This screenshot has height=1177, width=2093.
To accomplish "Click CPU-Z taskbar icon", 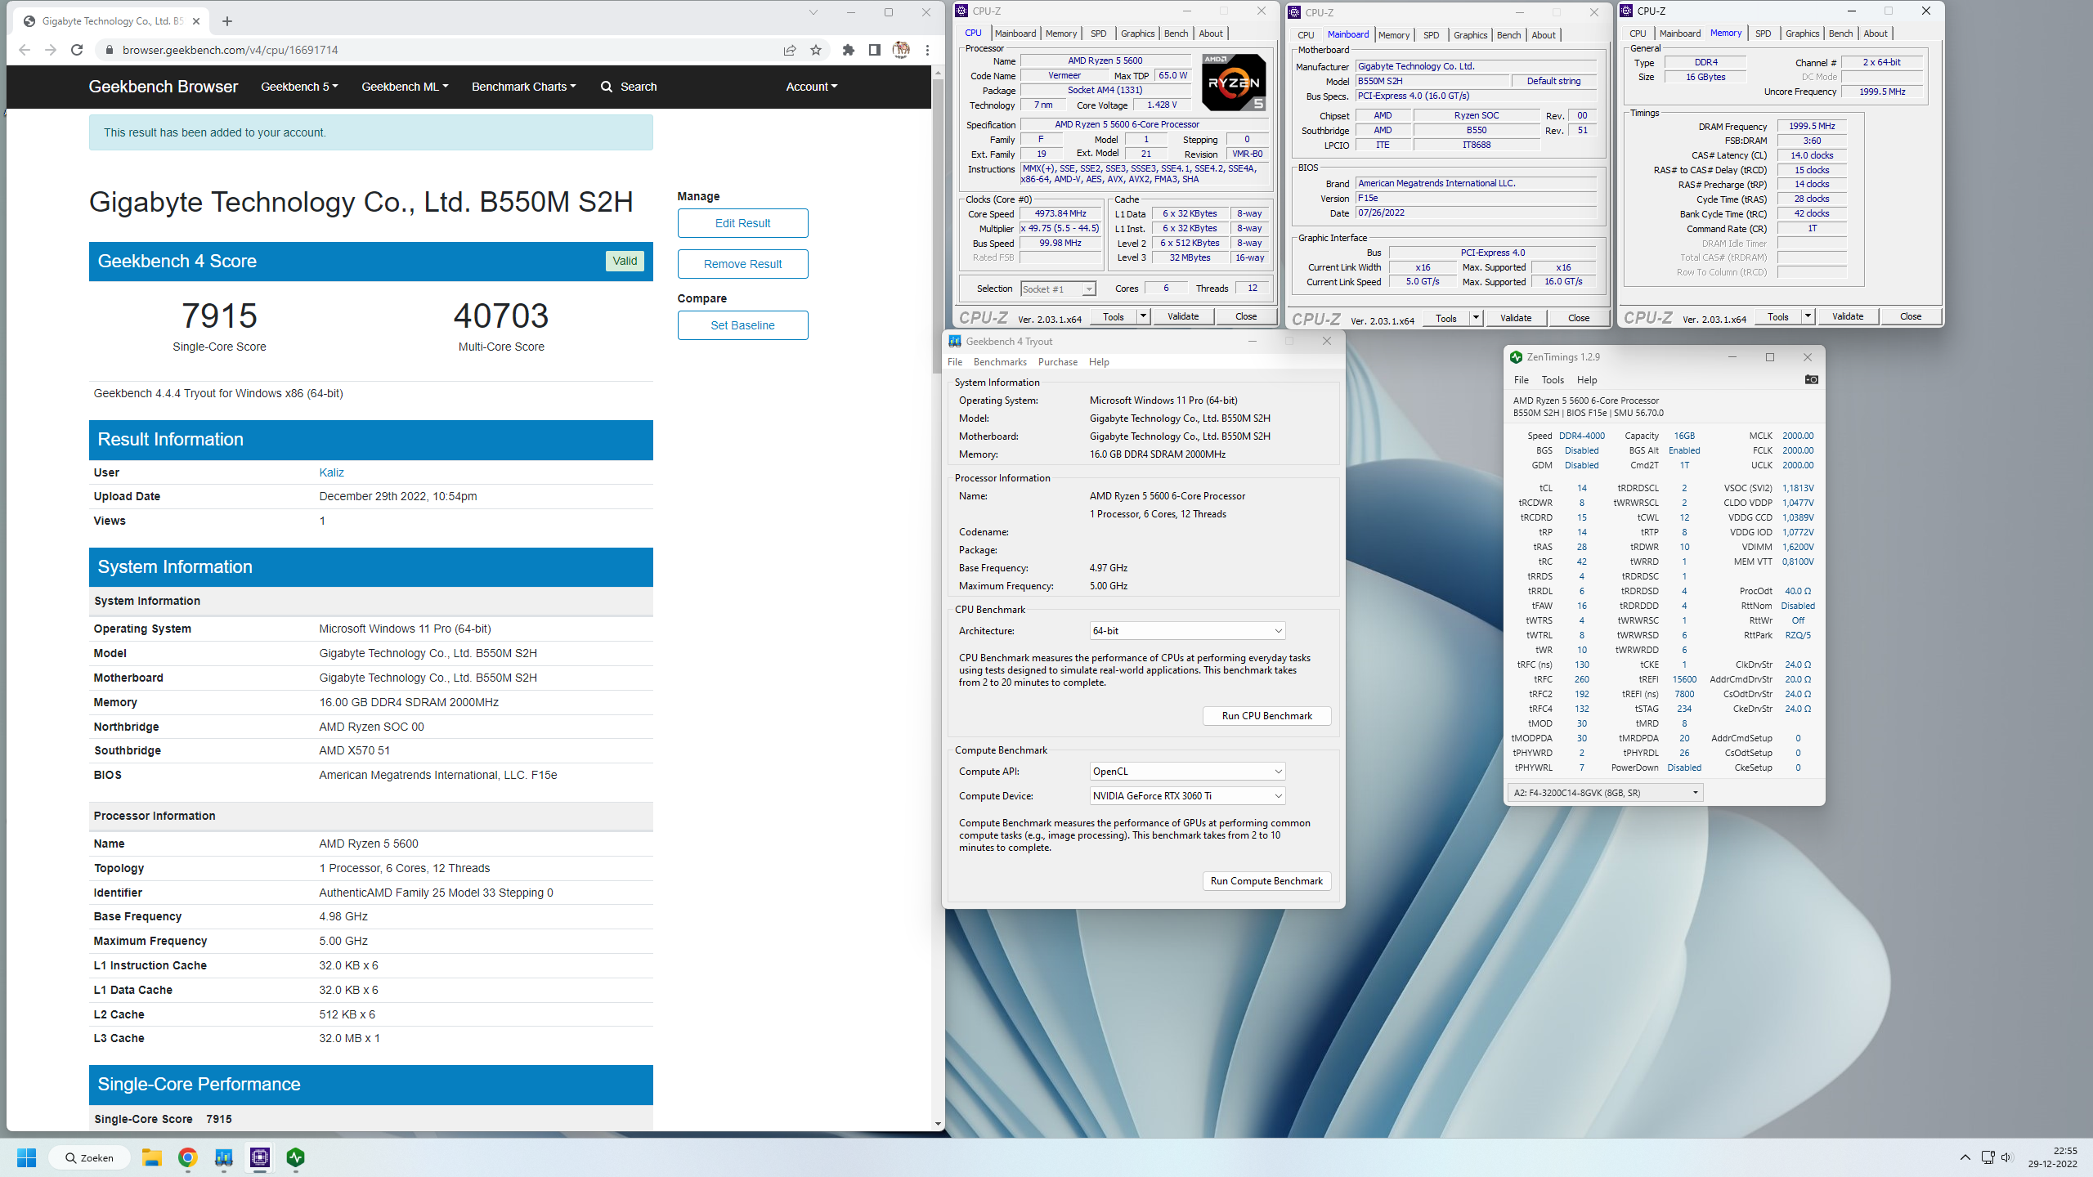I will click(x=260, y=1157).
